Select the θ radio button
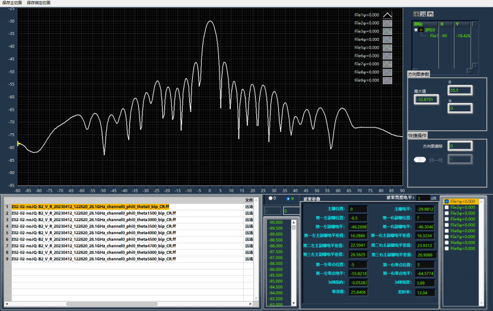 [271, 198]
